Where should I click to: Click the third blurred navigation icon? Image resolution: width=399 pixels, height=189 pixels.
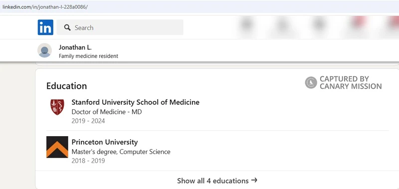pyautogui.click(x=318, y=25)
